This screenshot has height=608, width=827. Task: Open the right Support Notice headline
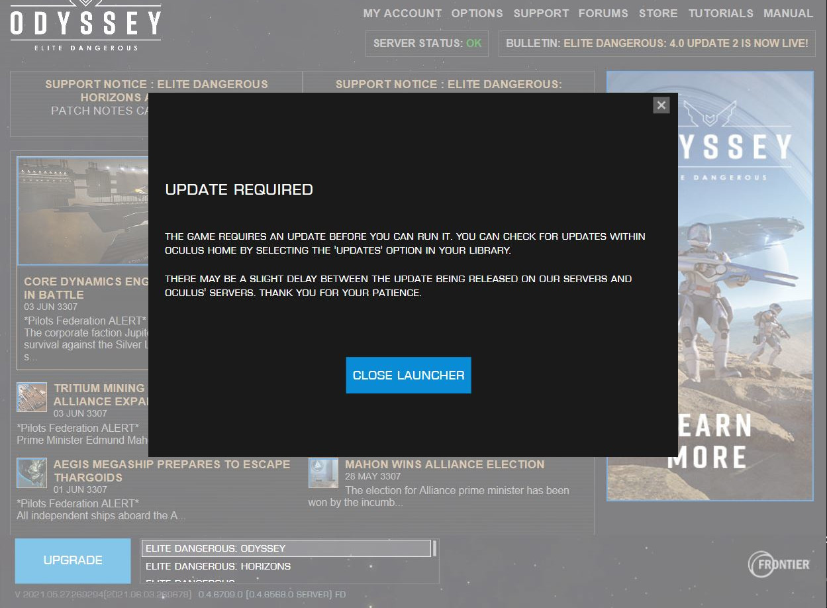click(448, 84)
